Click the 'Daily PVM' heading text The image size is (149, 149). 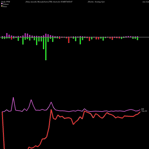[x=6, y=2]
